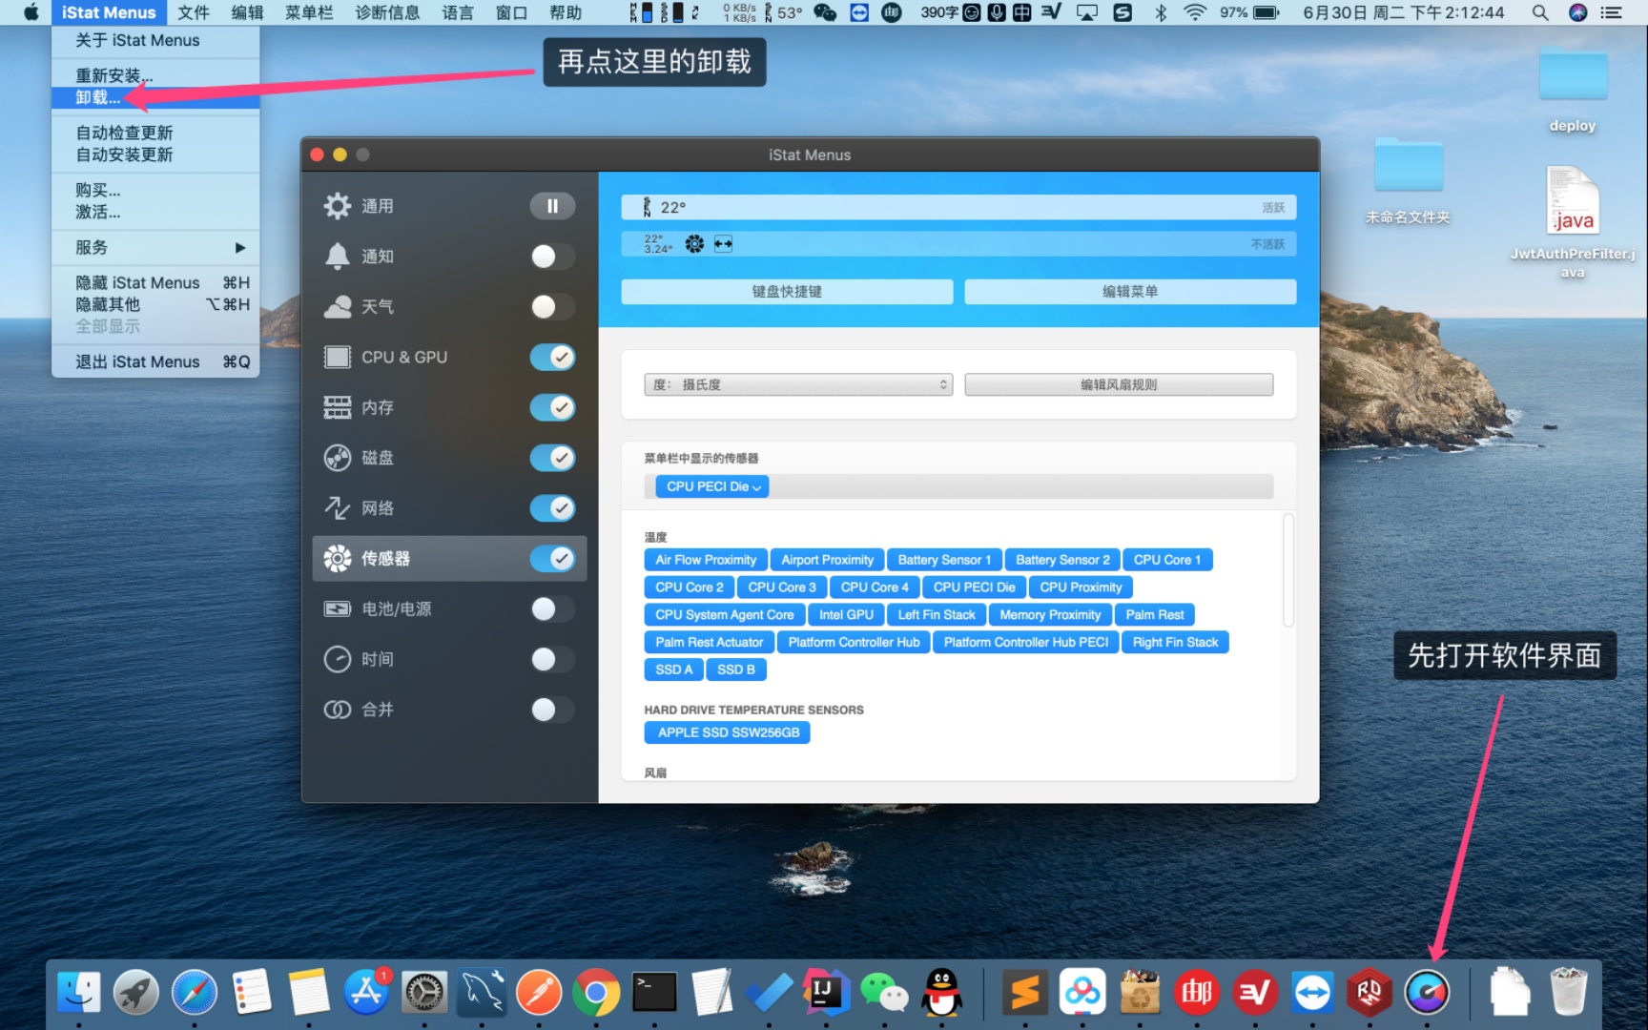Open IntelliJ IDEA from the Dock
Screen dimensions: 1648x1030
(x=825, y=993)
